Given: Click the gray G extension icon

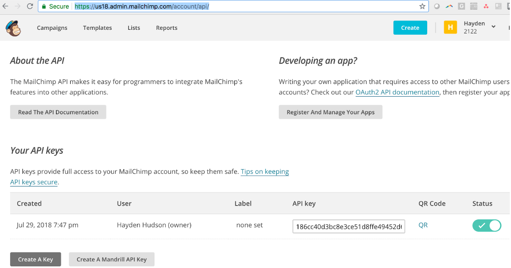Looking at the screenshot, I should [x=462, y=6].
